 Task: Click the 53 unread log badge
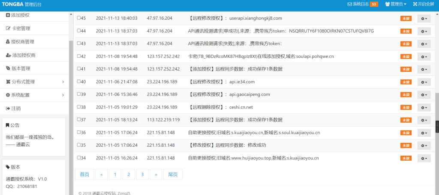point(374,4)
